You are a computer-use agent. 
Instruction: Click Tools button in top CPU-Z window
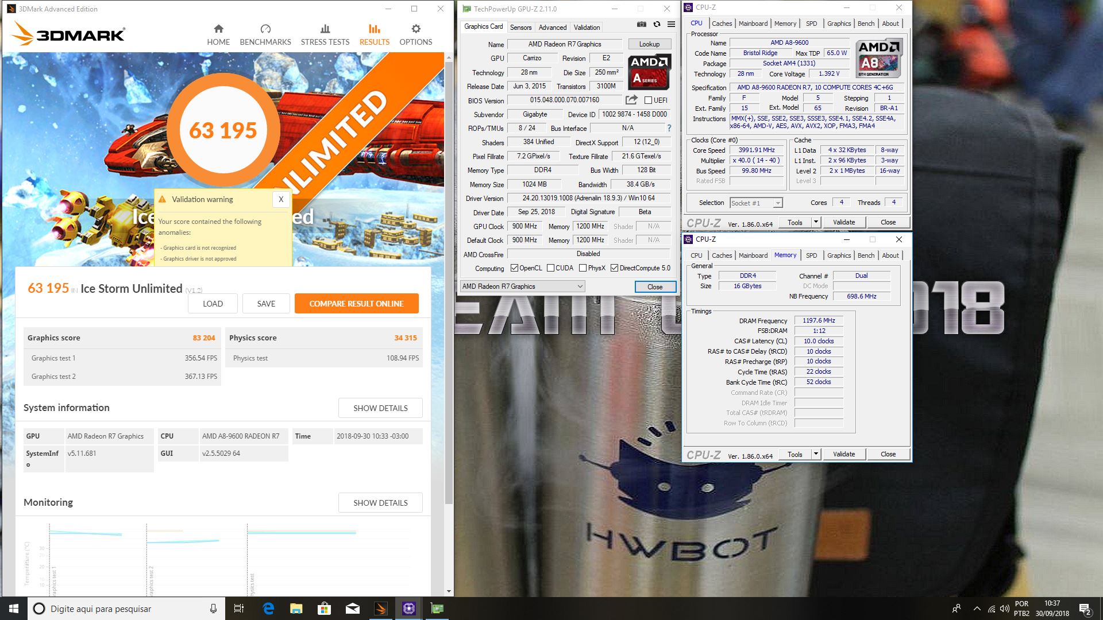(795, 222)
